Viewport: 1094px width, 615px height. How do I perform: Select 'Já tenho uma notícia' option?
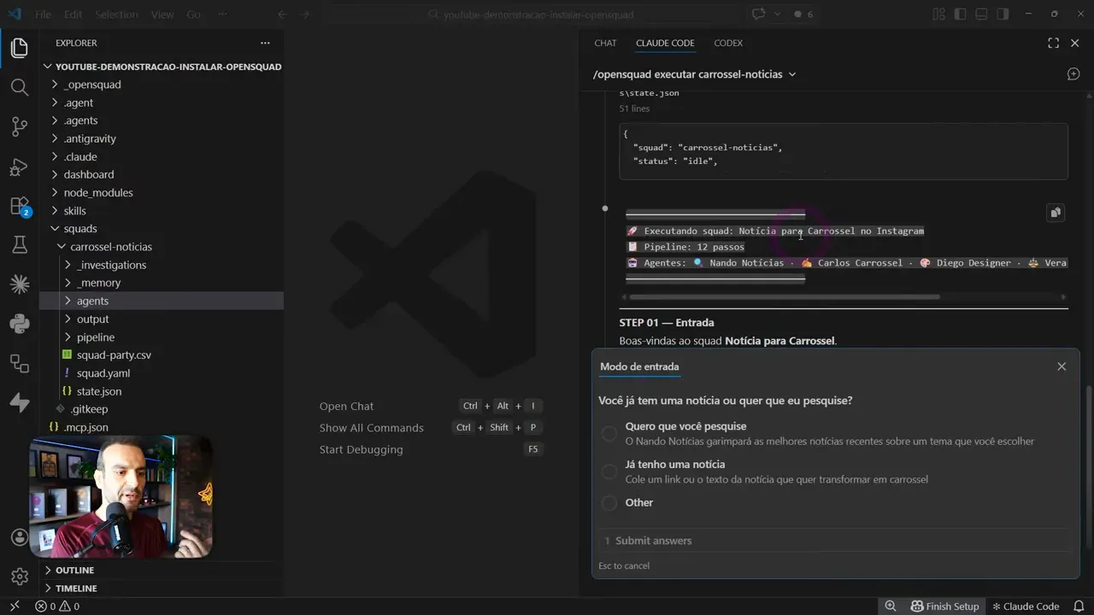pyautogui.click(x=609, y=471)
